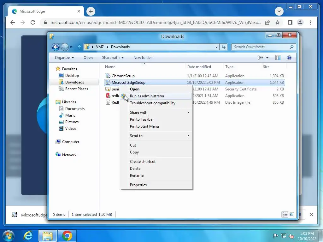This screenshot has width=323, height=242.
Task: Click Explorer's Forward navigation button
Action: coord(65,47)
